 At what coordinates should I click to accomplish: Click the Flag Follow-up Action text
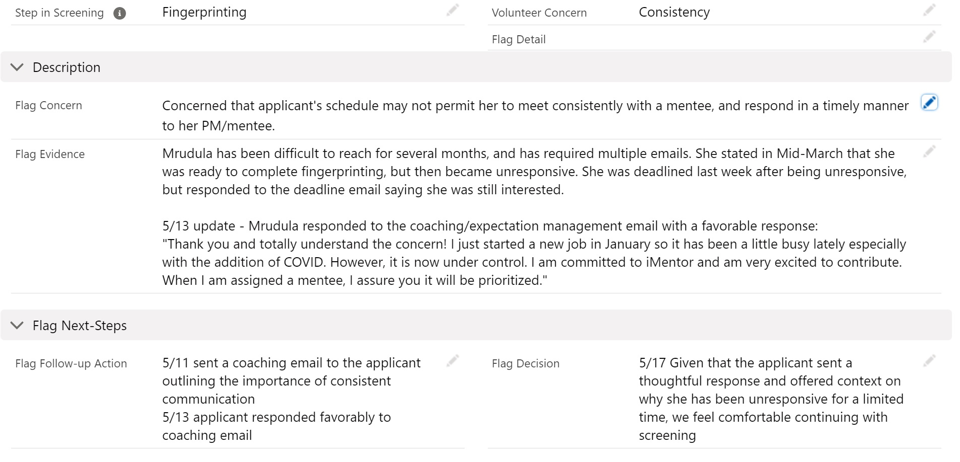291,381
